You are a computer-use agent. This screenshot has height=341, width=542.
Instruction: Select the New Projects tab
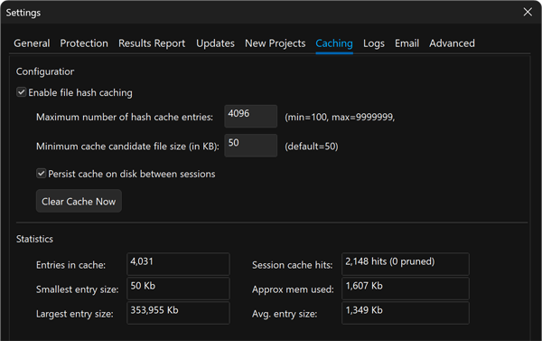click(276, 43)
